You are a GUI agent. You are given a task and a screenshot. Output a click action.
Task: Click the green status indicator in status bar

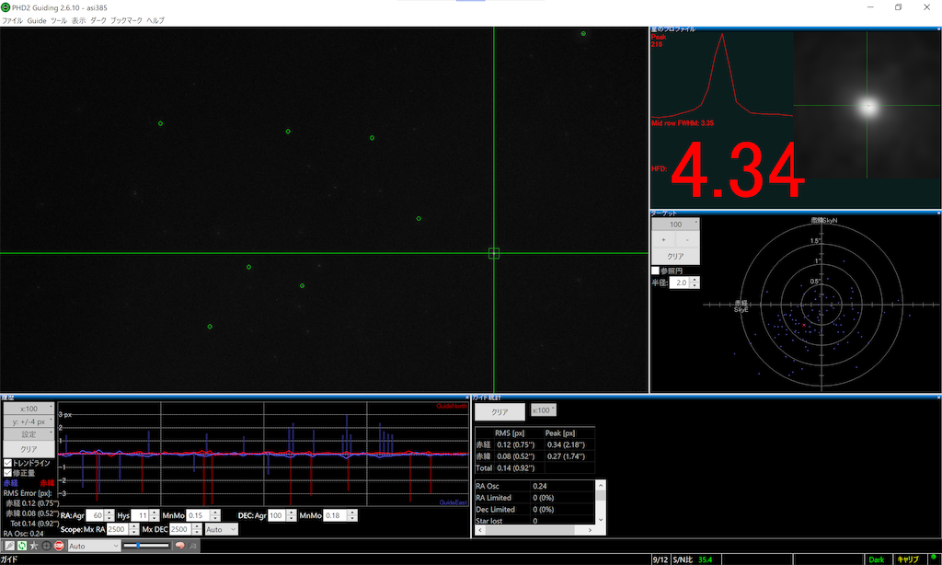coord(933,559)
